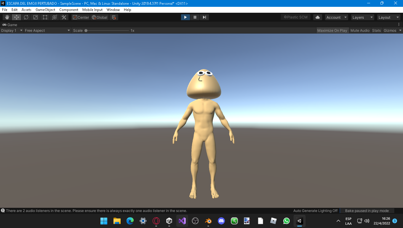Open the Edit menu
Image resolution: width=403 pixels, height=228 pixels.
(x=15, y=9)
